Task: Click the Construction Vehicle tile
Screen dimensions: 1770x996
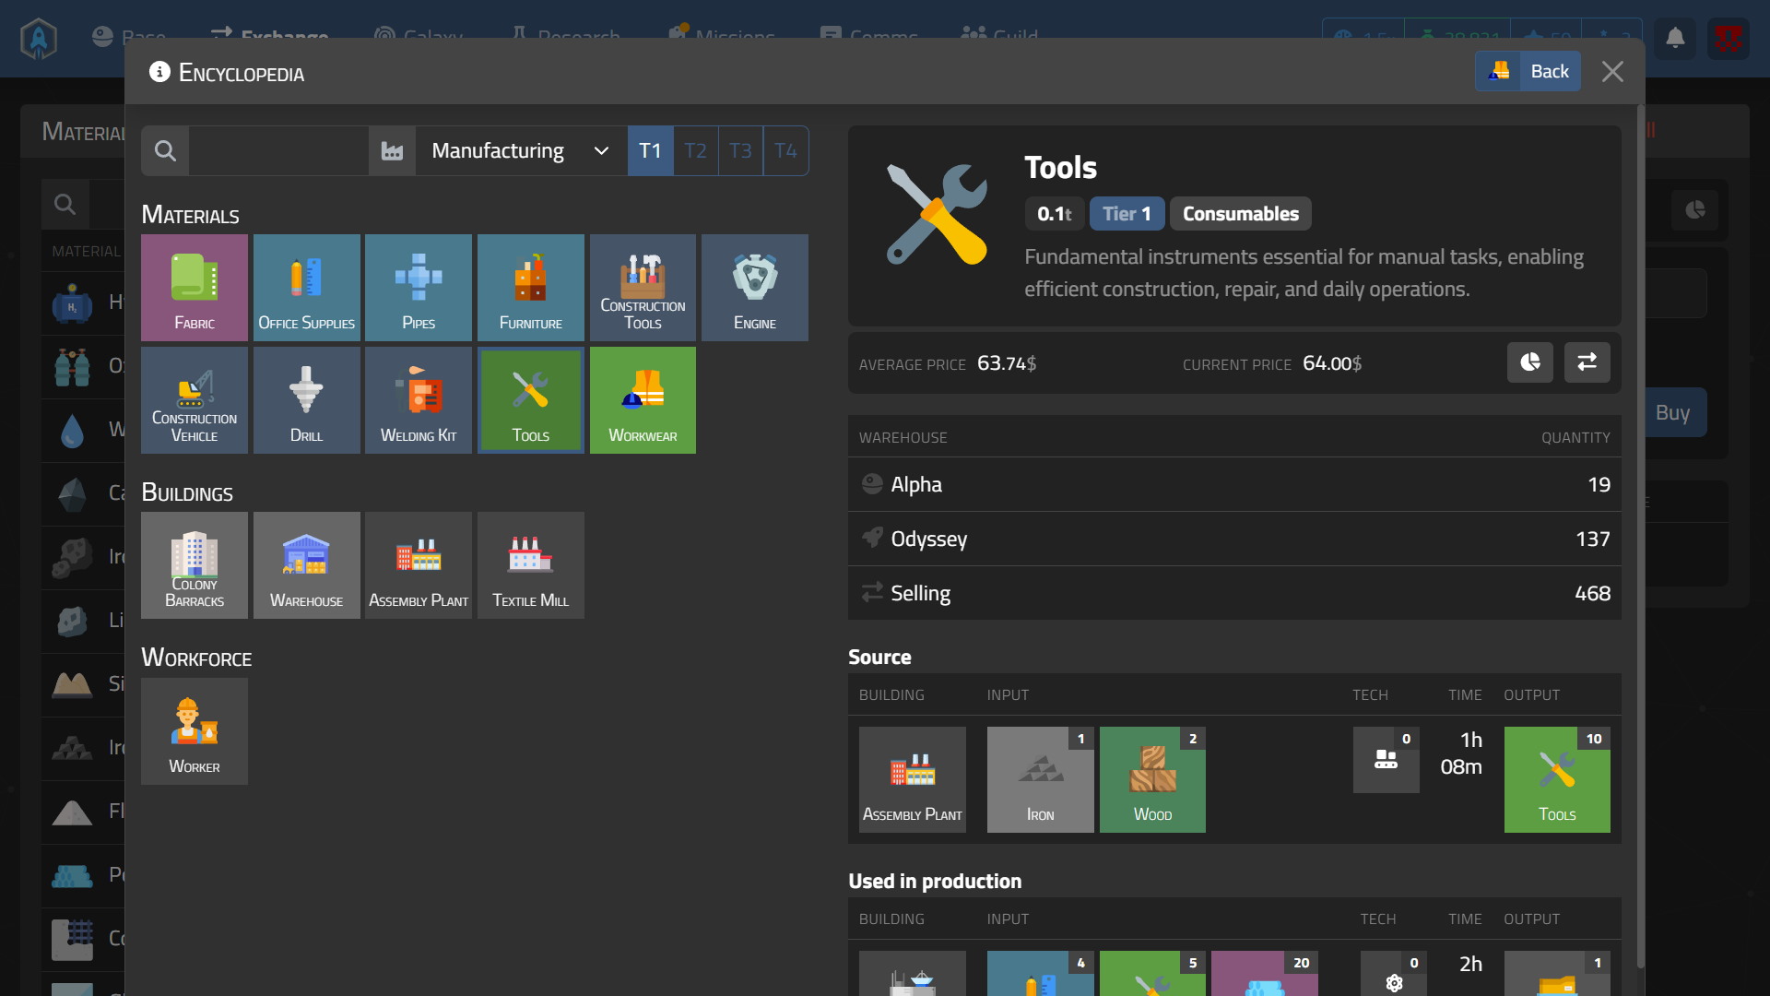Action: 194,400
